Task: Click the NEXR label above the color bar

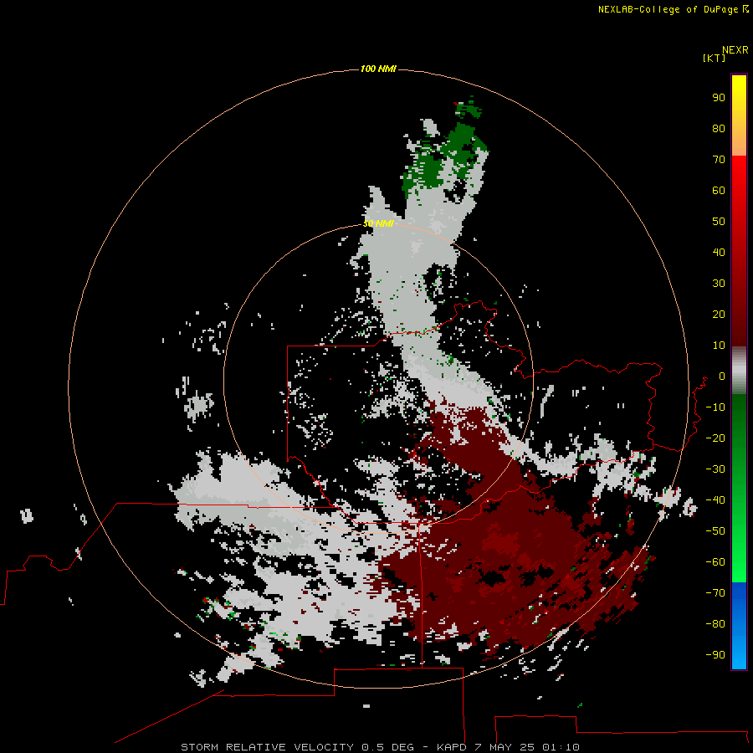Action: (x=735, y=50)
